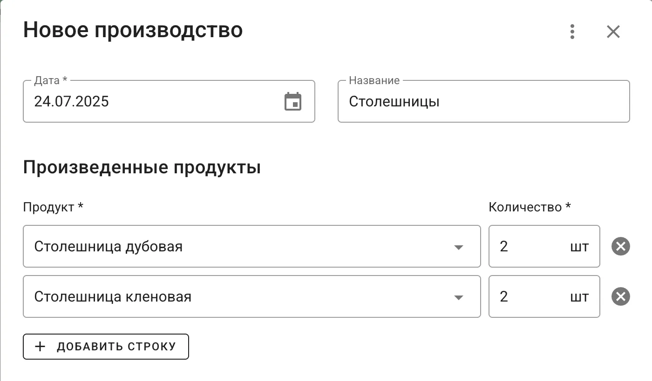Click the Добавить строку button
The height and width of the screenshot is (381, 652).
click(106, 346)
